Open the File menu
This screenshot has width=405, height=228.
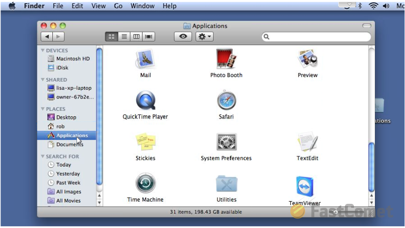(58, 5)
